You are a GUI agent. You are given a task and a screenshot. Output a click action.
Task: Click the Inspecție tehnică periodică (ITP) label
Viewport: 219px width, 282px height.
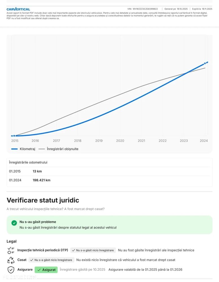tap(43, 250)
